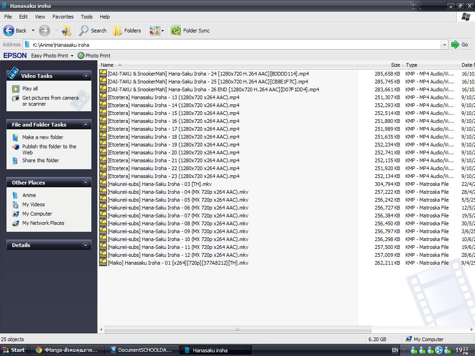Click camera icon for Get pictures
The image size is (475, 356).
(16, 98)
